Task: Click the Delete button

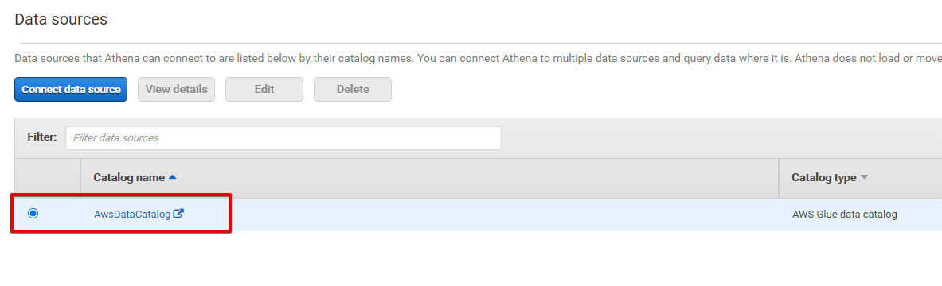Action: pos(353,89)
